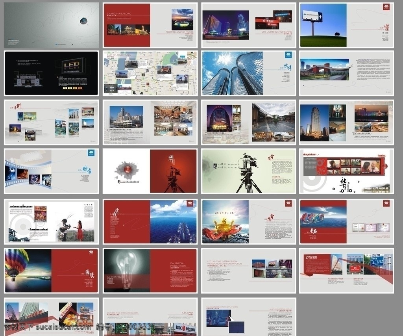Open the city map advertising spread
The image size is (403, 336).
pos(150,73)
